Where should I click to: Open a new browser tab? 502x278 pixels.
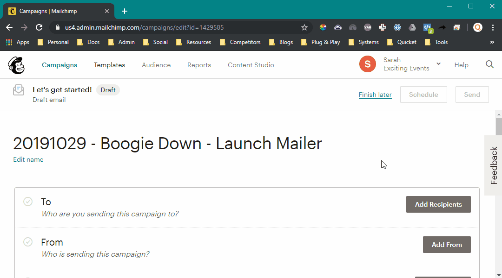click(125, 11)
